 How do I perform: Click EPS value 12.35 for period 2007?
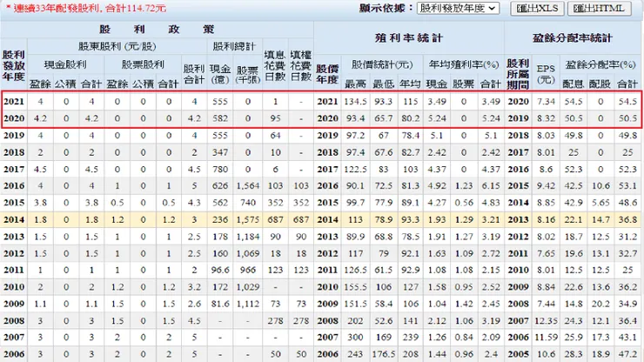point(546,320)
